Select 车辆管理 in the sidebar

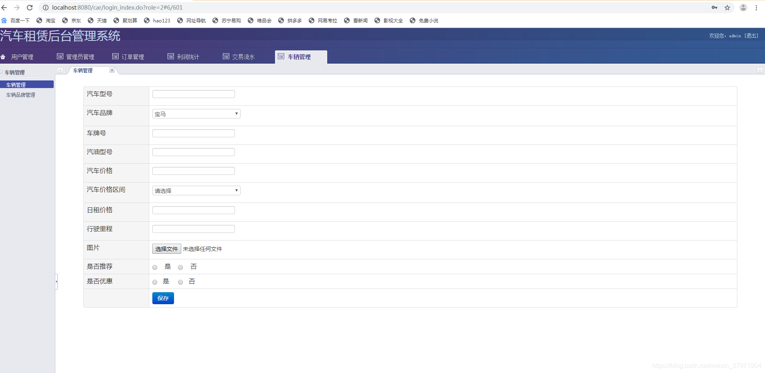(27, 84)
